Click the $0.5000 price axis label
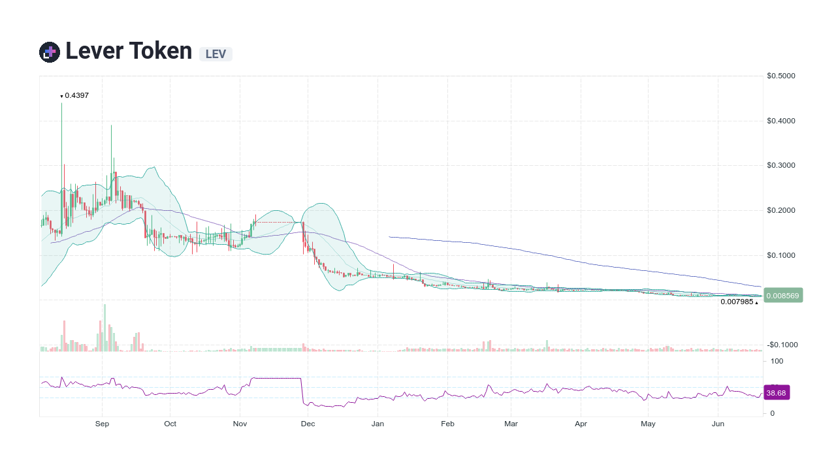This screenshot has height=470, width=836. coord(780,75)
